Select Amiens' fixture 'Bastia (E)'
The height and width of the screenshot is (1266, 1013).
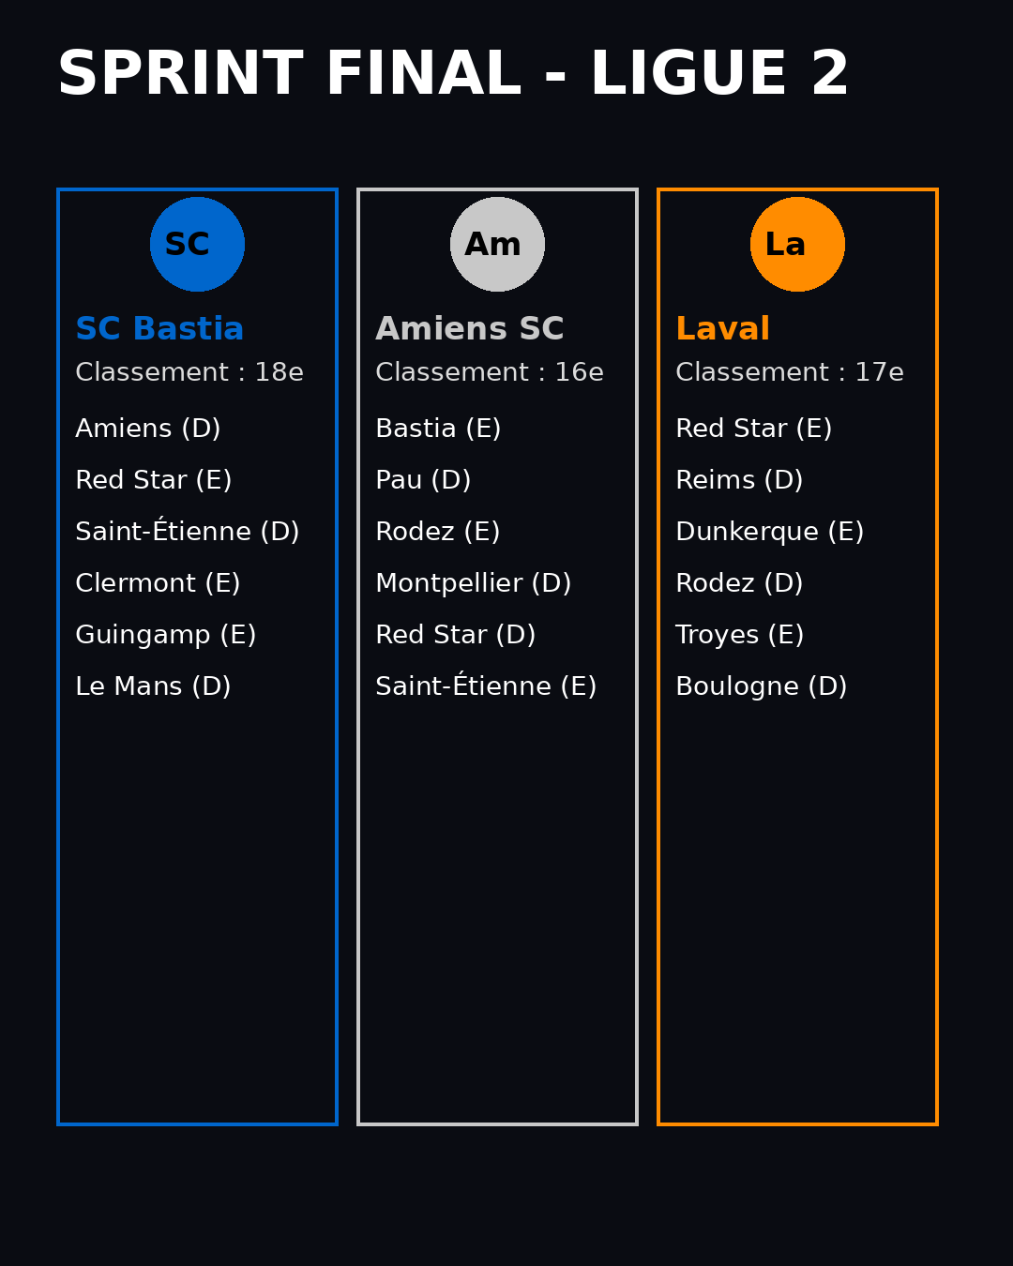438,429
